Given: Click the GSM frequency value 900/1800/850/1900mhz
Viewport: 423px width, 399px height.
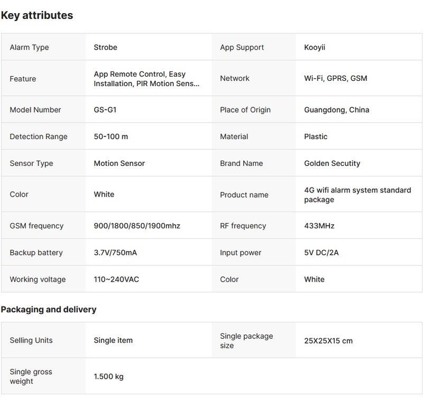Looking at the screenshot, I should pyautogui.click(x=137, y=226).
